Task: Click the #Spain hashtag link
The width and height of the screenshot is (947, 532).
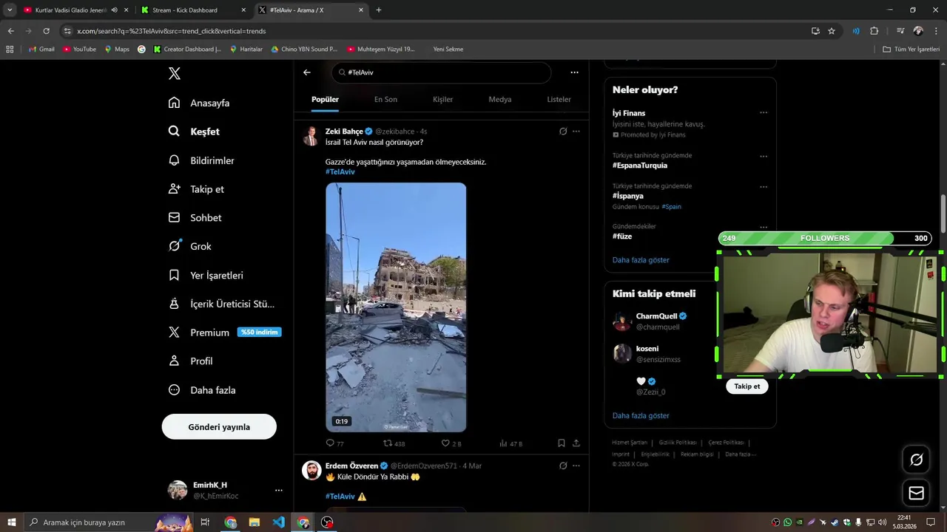Action: tap(672, 207)
